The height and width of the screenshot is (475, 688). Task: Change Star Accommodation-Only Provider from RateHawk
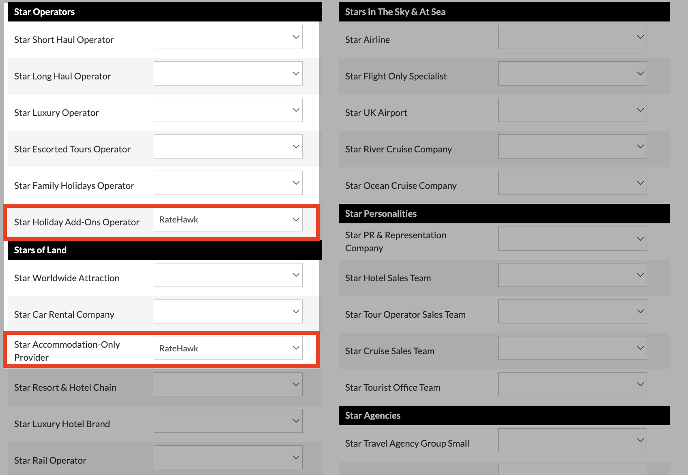click(x=228, y=348)
